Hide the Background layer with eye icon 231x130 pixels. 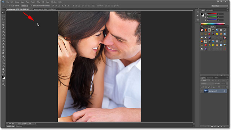click(x=202, y=91)
